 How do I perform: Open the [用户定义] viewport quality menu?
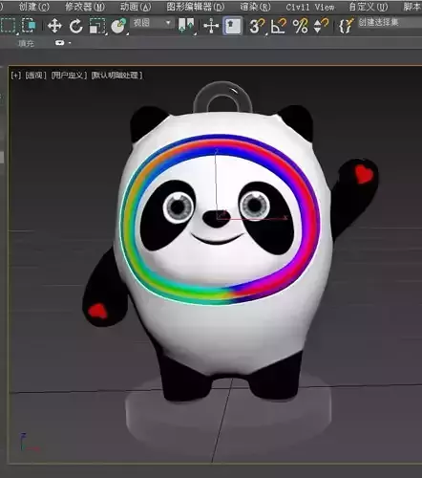tap(69, 76)
